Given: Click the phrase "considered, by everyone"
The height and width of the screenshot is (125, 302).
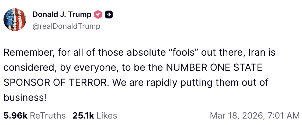Looking at the screenshot, I should point(61,67).
